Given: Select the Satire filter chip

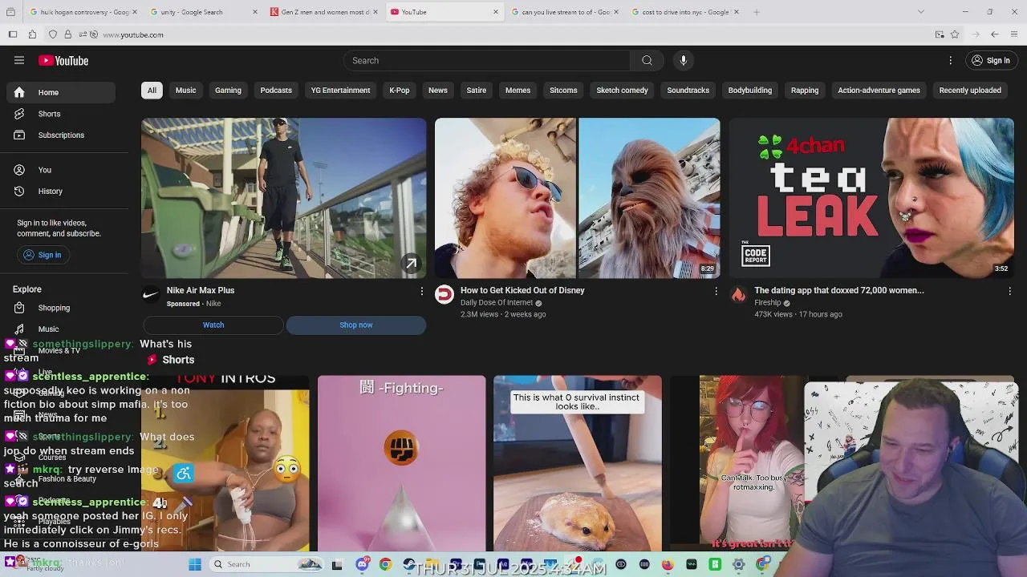Looking at the screenshot, I should (477, 90).
